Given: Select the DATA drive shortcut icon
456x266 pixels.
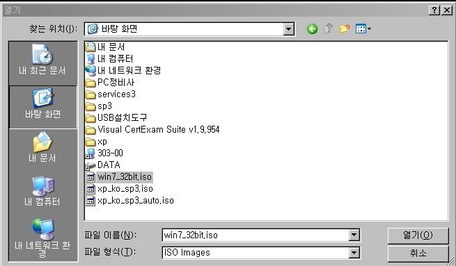Looking at the screenshot, I should coord(91,165).
